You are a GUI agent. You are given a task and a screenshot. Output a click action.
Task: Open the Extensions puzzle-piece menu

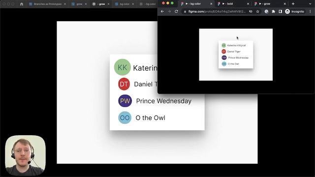pos(274,12)
